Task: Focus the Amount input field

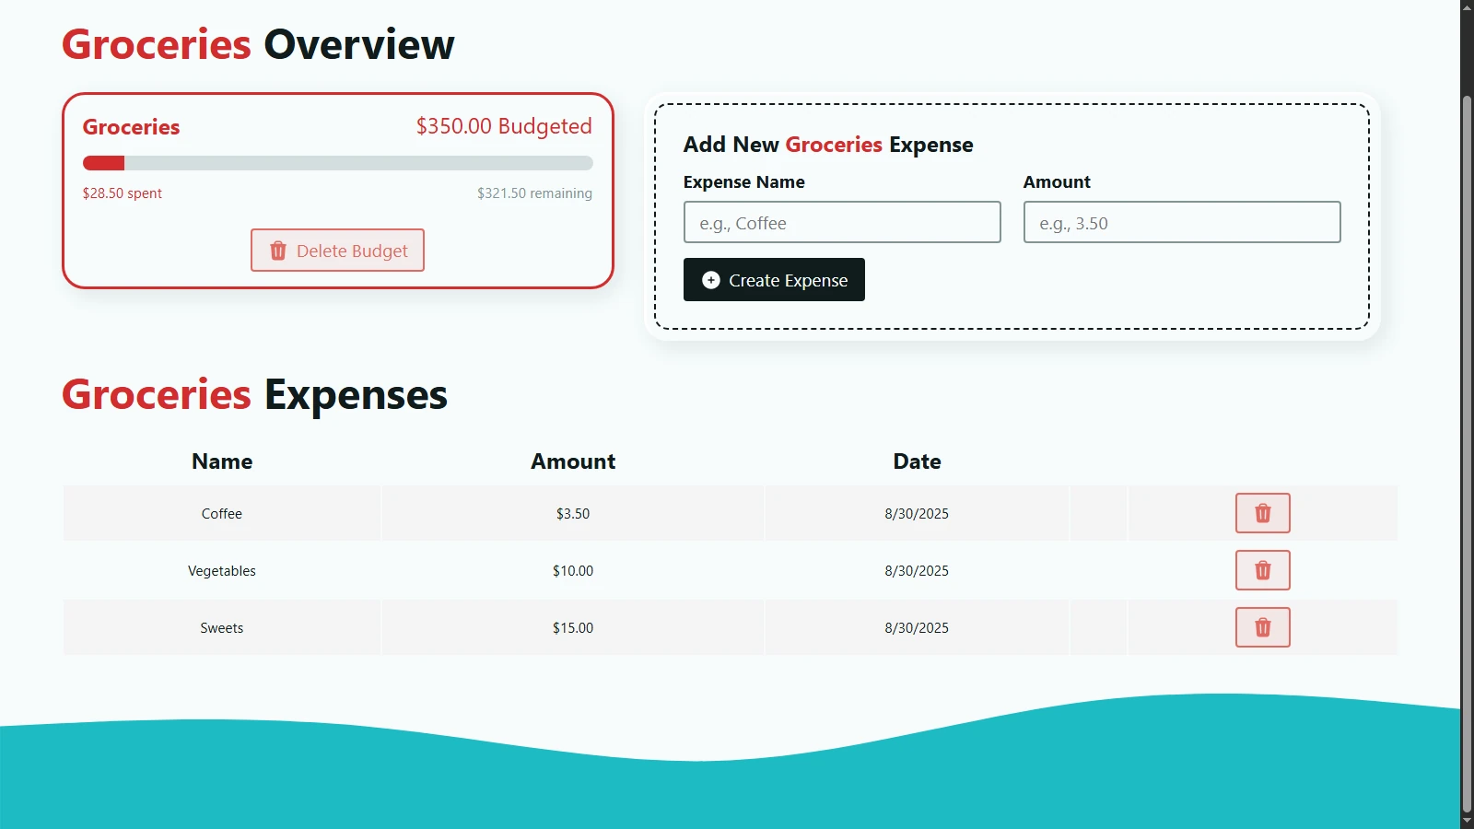Action: pyautogui.click(x=1181, y=223)
